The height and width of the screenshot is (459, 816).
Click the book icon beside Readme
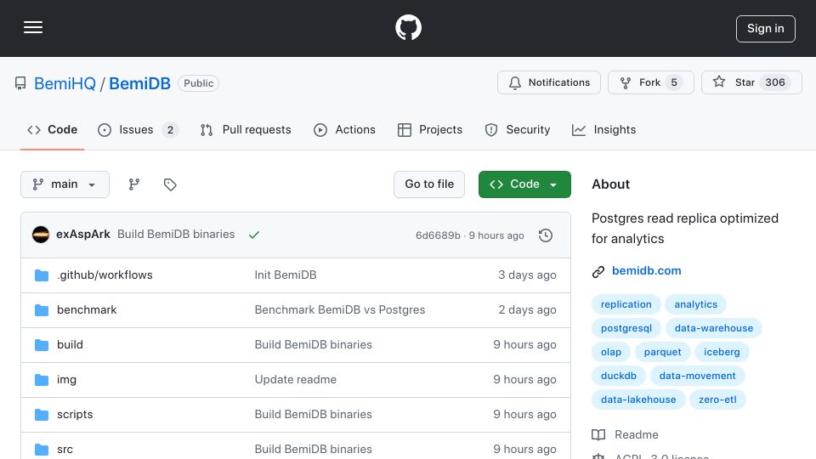pos(598,434)
